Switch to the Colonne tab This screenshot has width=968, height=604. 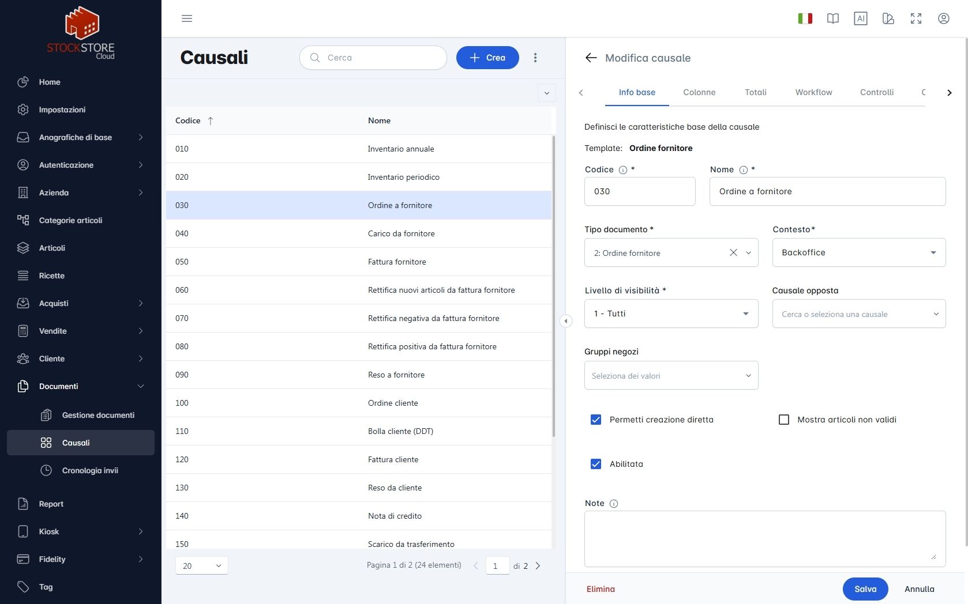(699, 92)
